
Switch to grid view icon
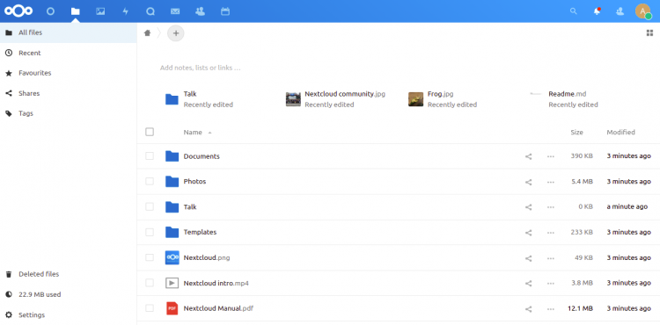coord(649,33)
